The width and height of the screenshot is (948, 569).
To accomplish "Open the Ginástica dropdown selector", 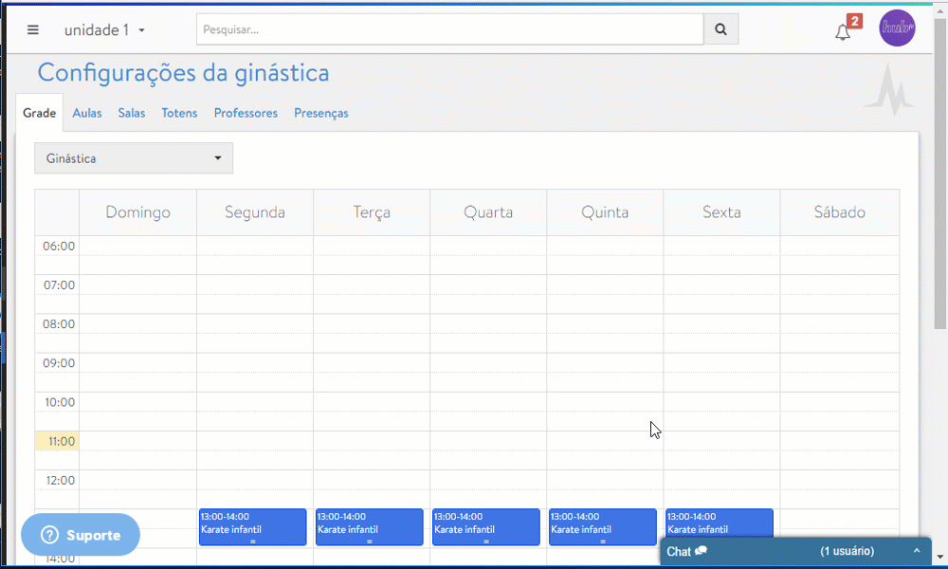I will pos(133,157).
